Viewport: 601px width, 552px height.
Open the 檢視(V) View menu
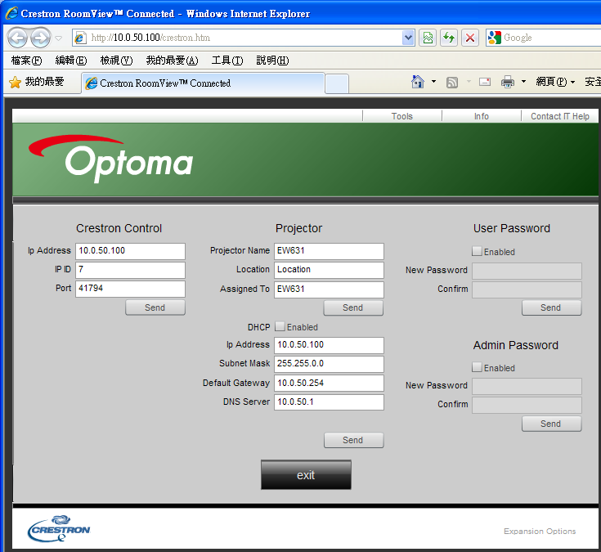[116, 61]
